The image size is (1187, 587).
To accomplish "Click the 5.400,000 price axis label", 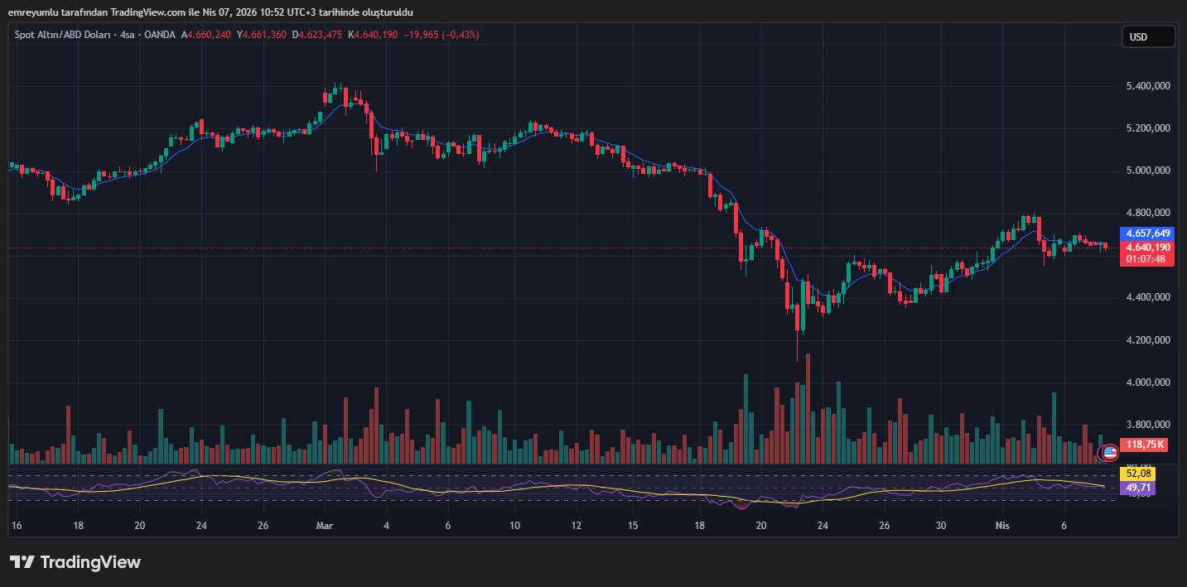I will (x=1148, y=86).
